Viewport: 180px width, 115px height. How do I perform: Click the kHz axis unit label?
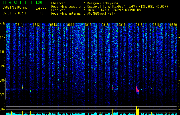[3, 23]
